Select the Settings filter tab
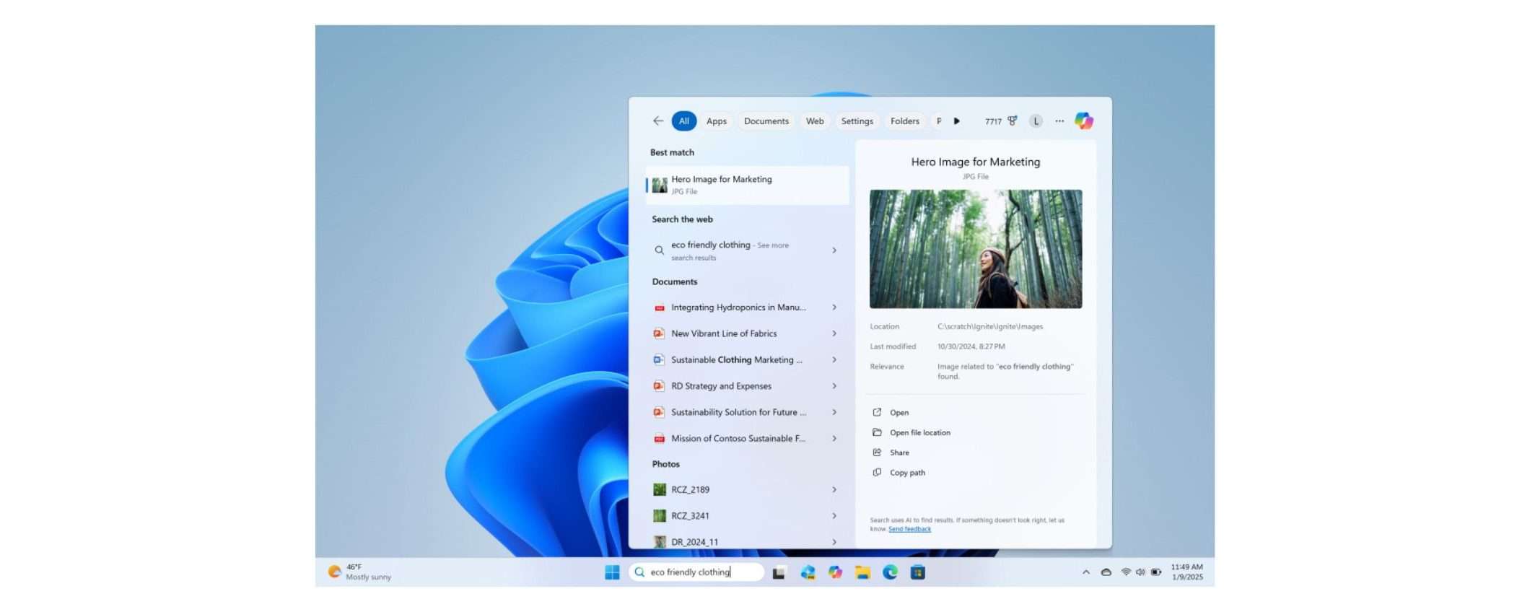Screen dimensions: 1530x612 coord(857,121)
